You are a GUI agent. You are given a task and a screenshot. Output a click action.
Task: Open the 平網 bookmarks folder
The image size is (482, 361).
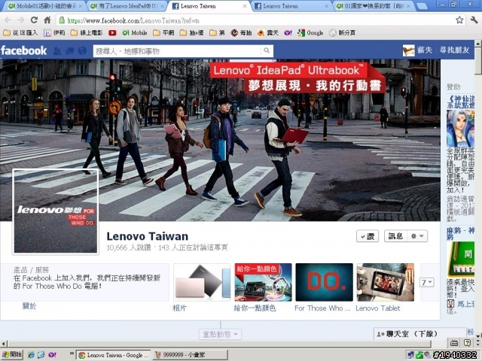[163, 33]
